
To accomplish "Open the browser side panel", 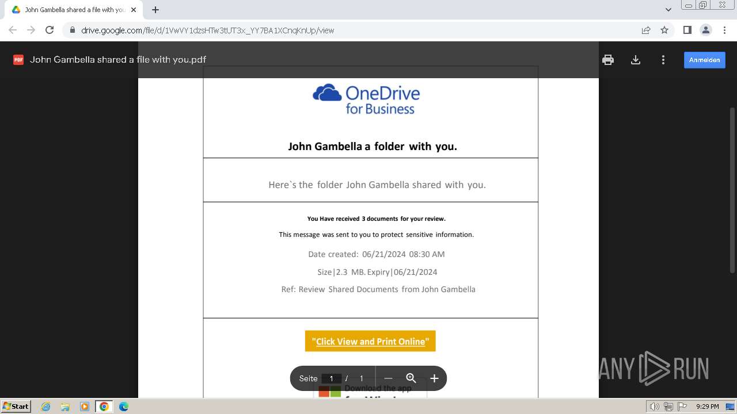I will (687, 30).
